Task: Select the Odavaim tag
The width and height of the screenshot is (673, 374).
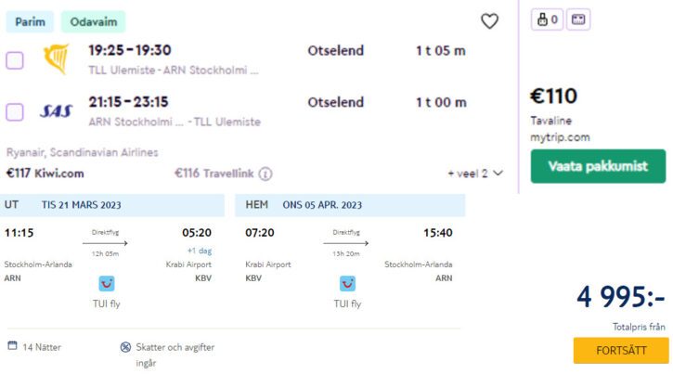Action: click(93, 21)
